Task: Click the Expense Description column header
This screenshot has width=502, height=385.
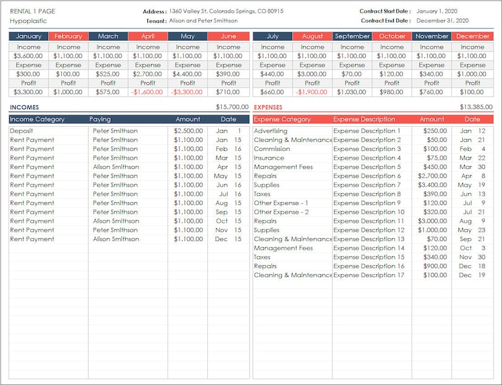Action: click(x=364, y=119)
